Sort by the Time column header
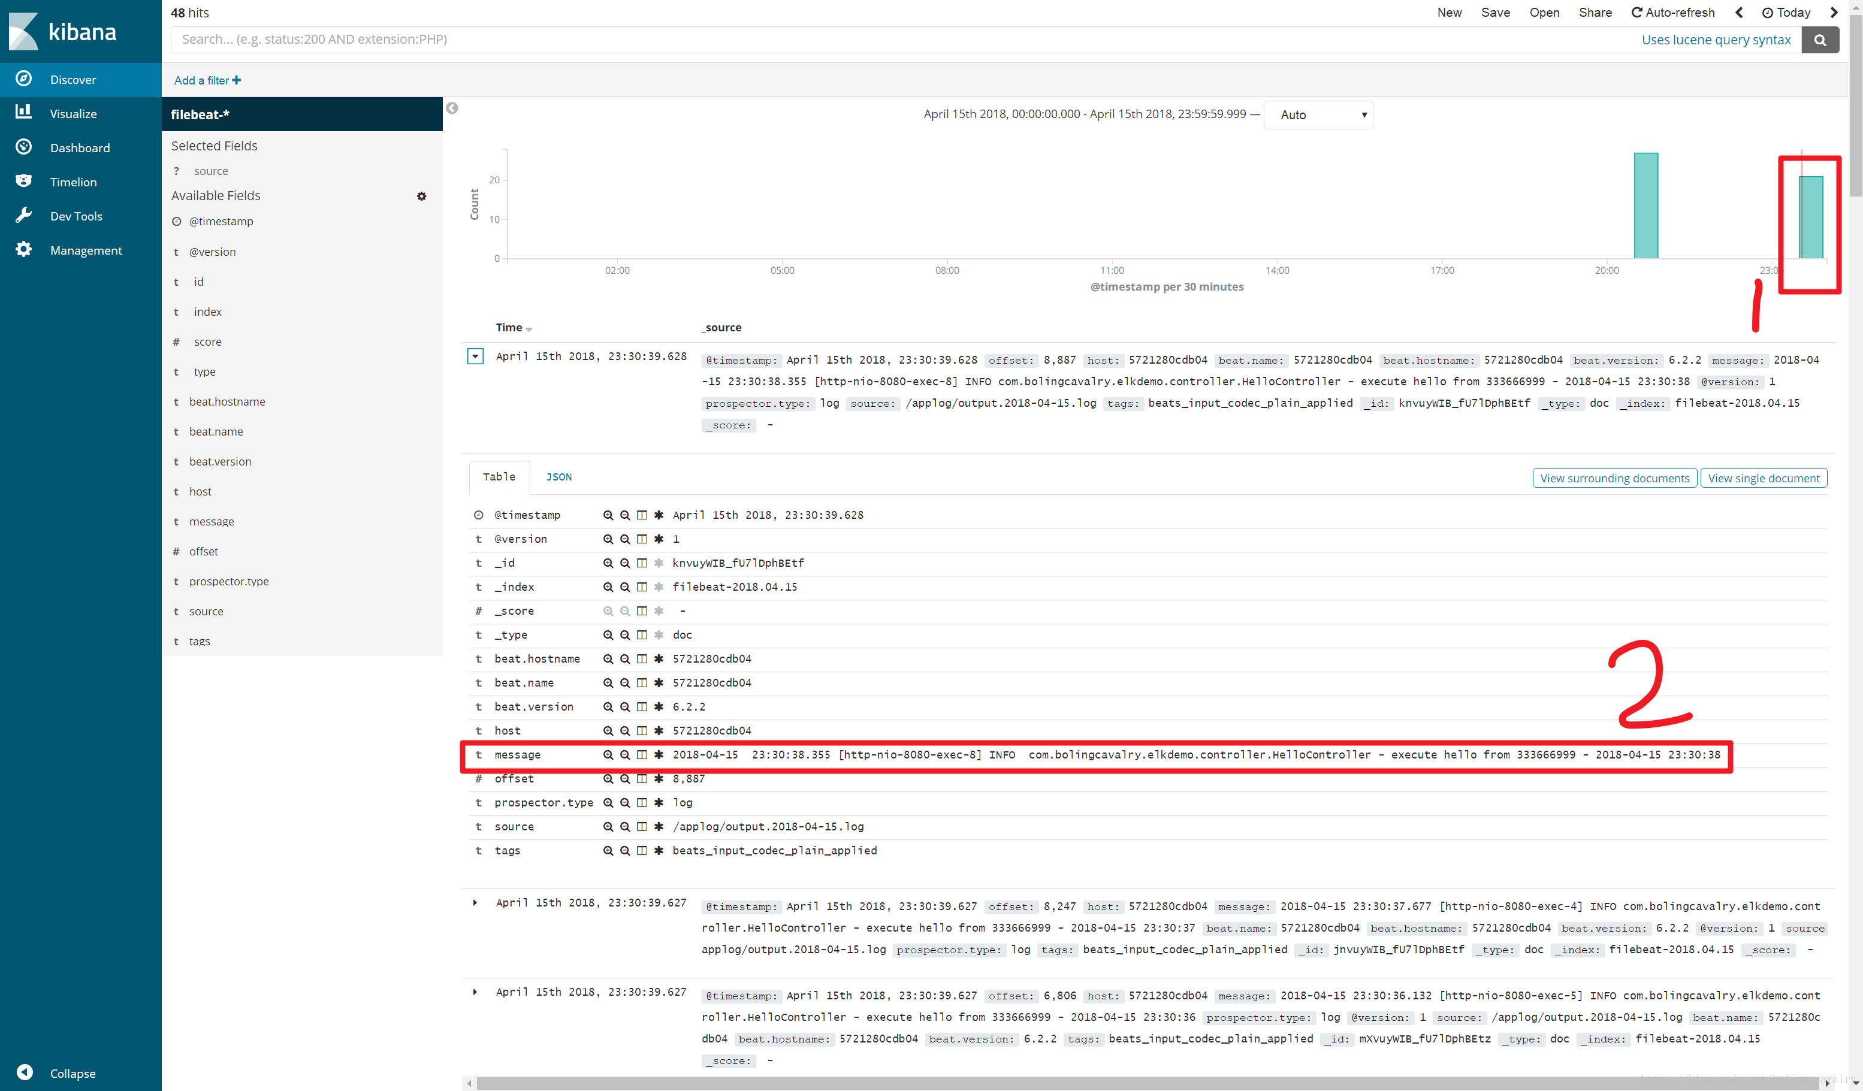This screenshot has width=1863, height=1091. (513, 328)
